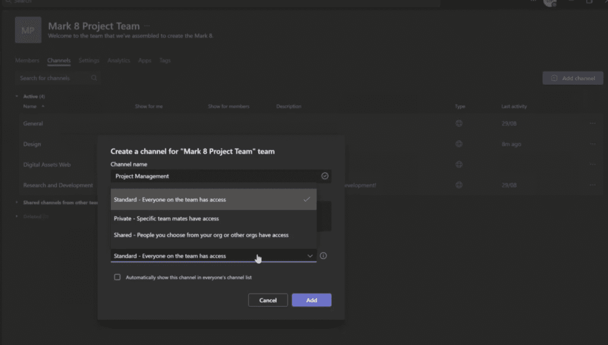This screenshot has height=345, width=608.
Task: Open the Digital Assets Web channel
Action: click(x=47, y=165)
